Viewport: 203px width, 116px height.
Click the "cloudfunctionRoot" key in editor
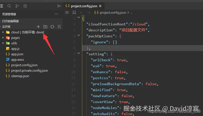(x=107, y=24)
